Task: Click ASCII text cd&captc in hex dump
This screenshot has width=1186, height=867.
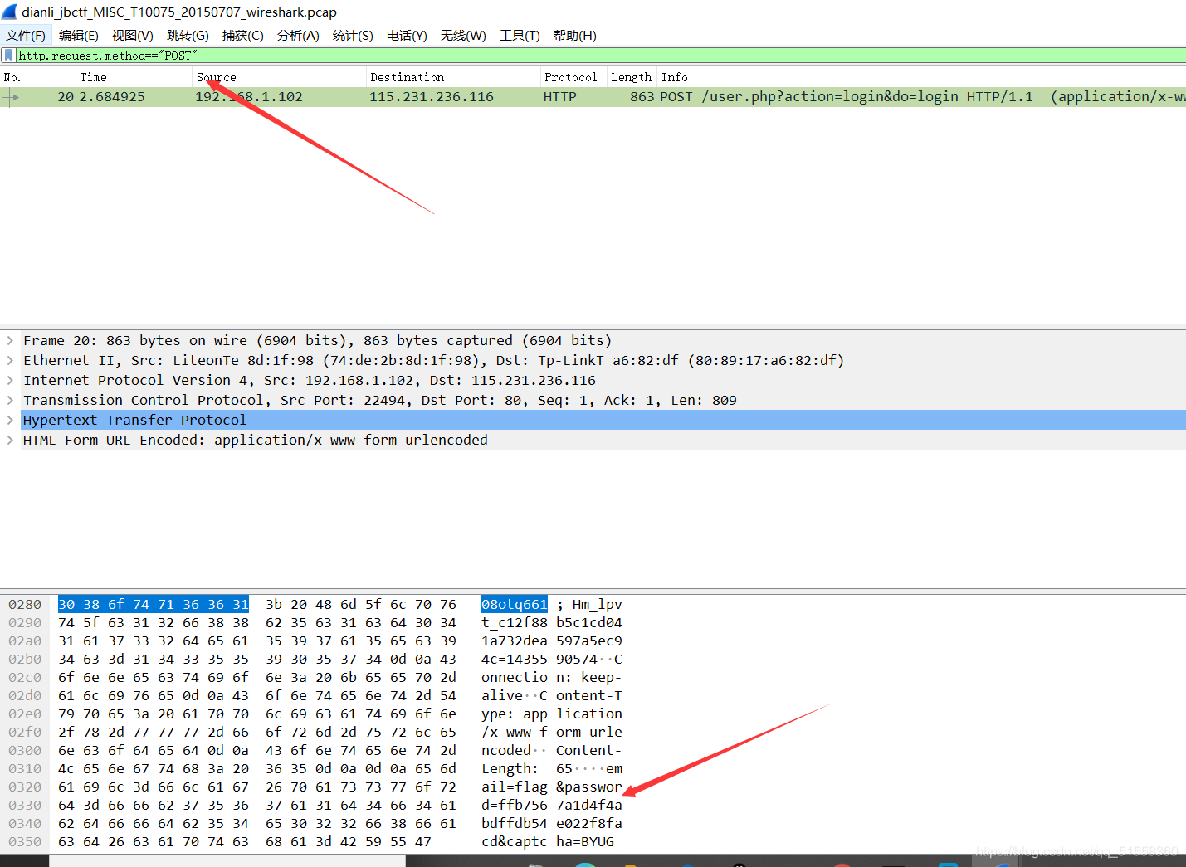Action: pyautogui.click(x=515, y=841)
